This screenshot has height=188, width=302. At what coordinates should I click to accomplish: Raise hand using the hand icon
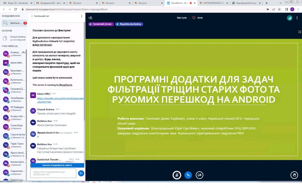coord(294,175)
